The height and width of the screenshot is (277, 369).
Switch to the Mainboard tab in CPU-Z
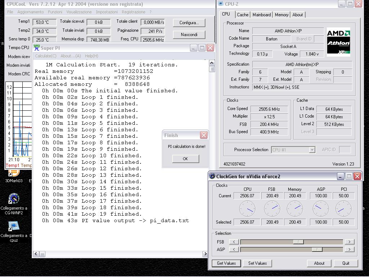262,14
